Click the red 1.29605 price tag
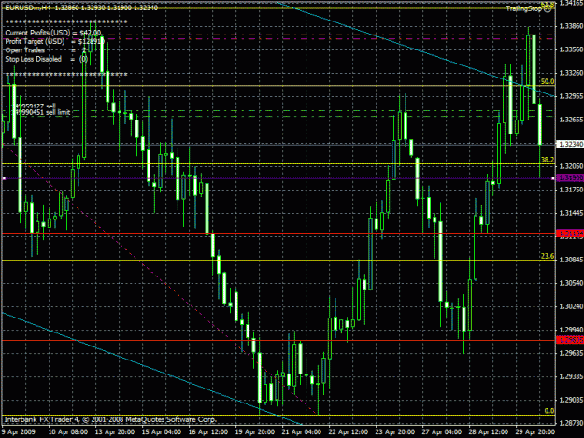Image resolution: width=584 pixels, height=438 pixels. tap(570, 340)
